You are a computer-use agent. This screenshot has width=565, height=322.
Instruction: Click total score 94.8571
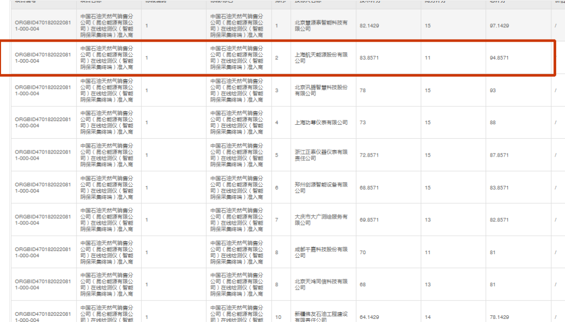499,58
